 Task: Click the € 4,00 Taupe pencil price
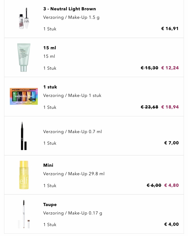pos(171,224)
